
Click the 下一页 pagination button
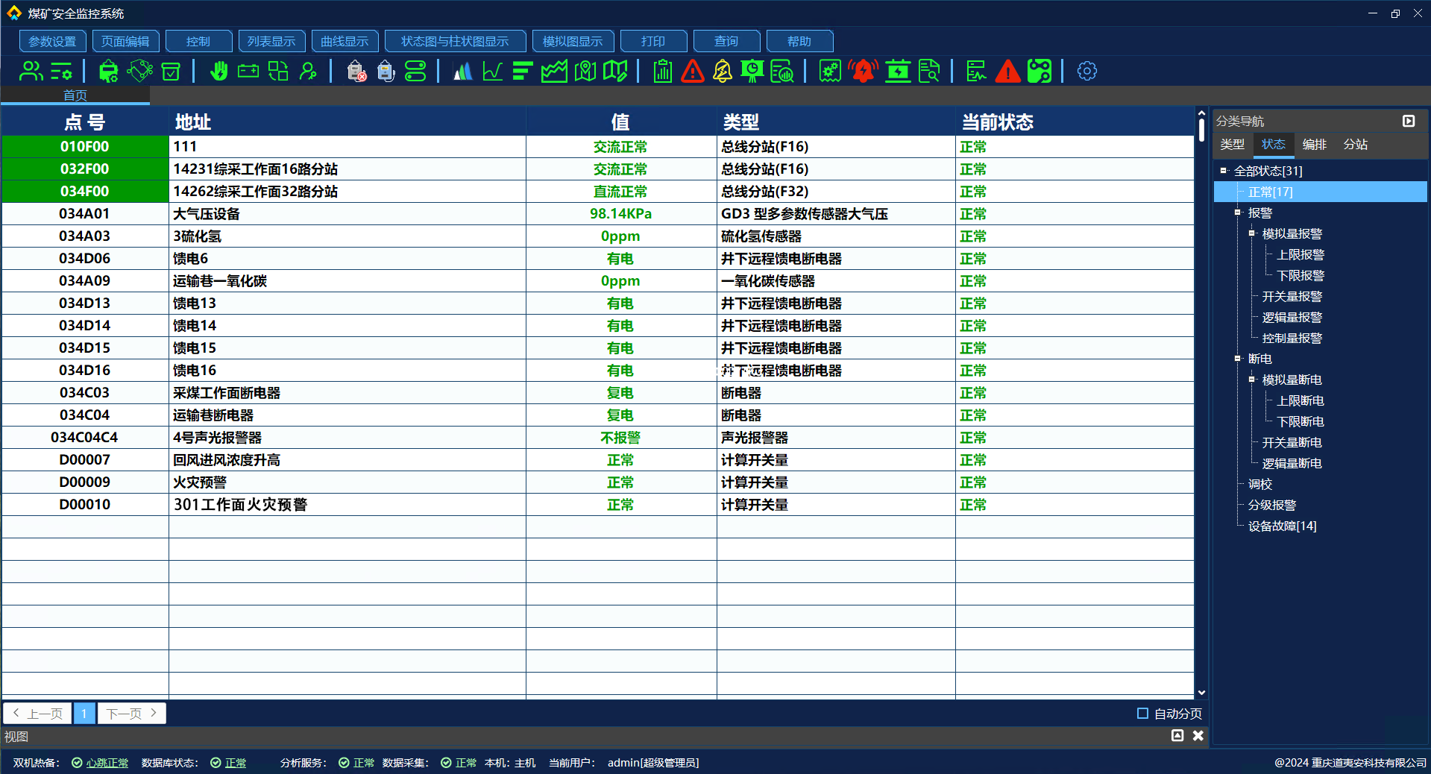(x=131, y=714)
